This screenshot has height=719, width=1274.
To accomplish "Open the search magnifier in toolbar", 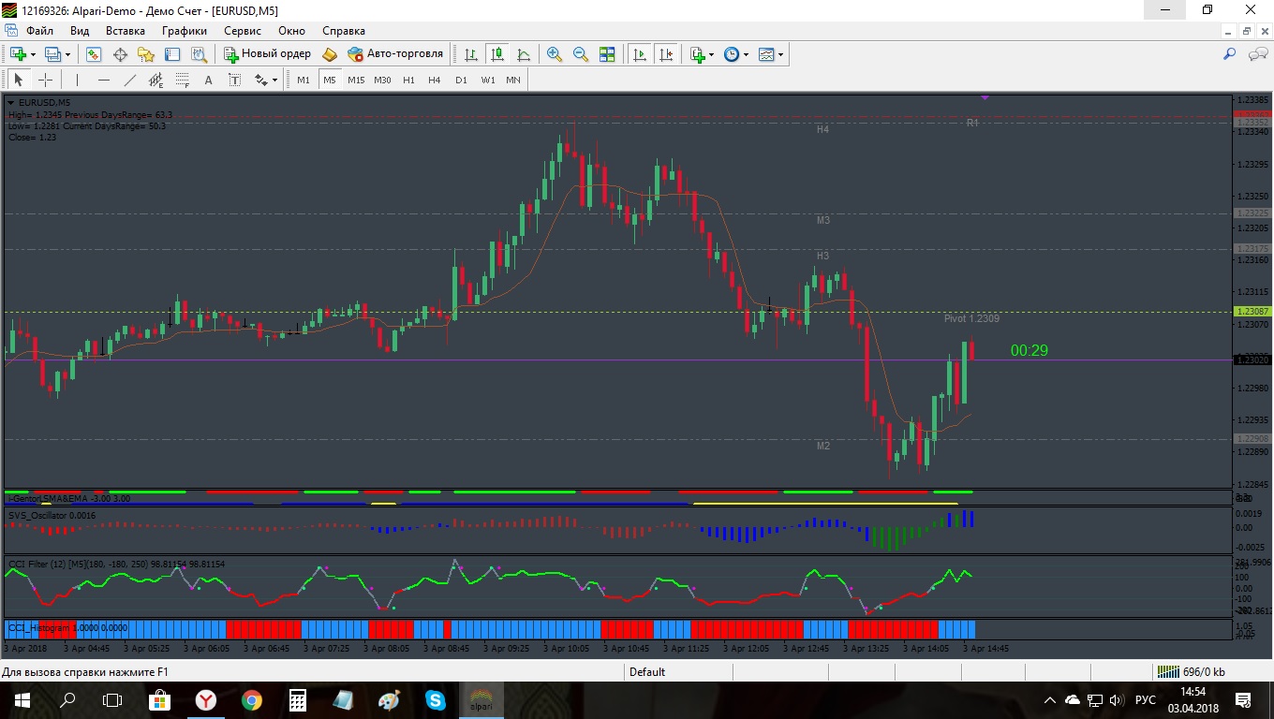I will click(x=1230, y=54).
